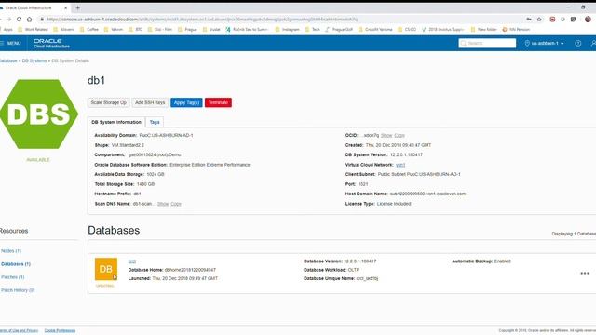The height and width of the screenshot is (335, 596).
Task: Open Patches (1) under Resources
Action: click(12, 277)
